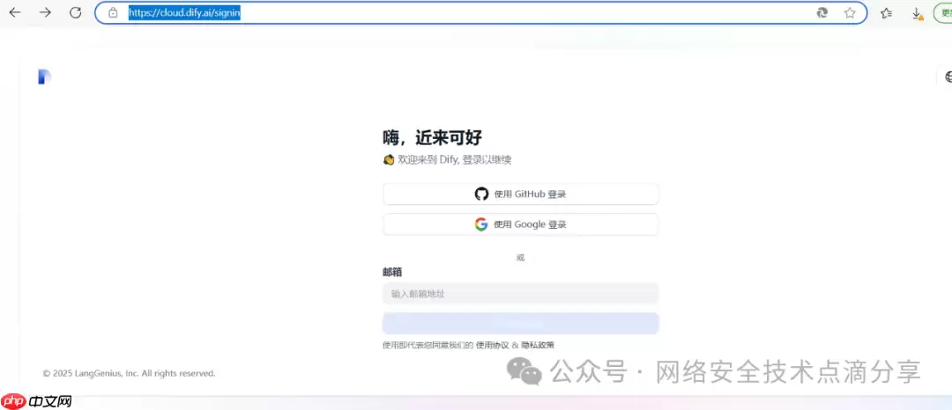Image resolution: width=952 pixels, height=410 pixels.
Task: Open the language globe selector
Action: (947, 77)
